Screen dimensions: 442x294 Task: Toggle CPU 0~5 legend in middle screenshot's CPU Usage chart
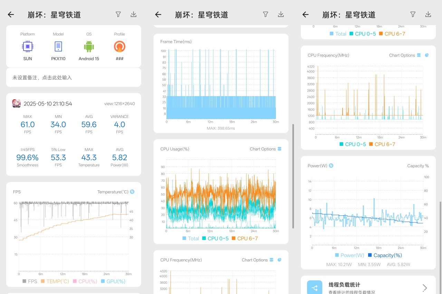(x=215, y=239)
